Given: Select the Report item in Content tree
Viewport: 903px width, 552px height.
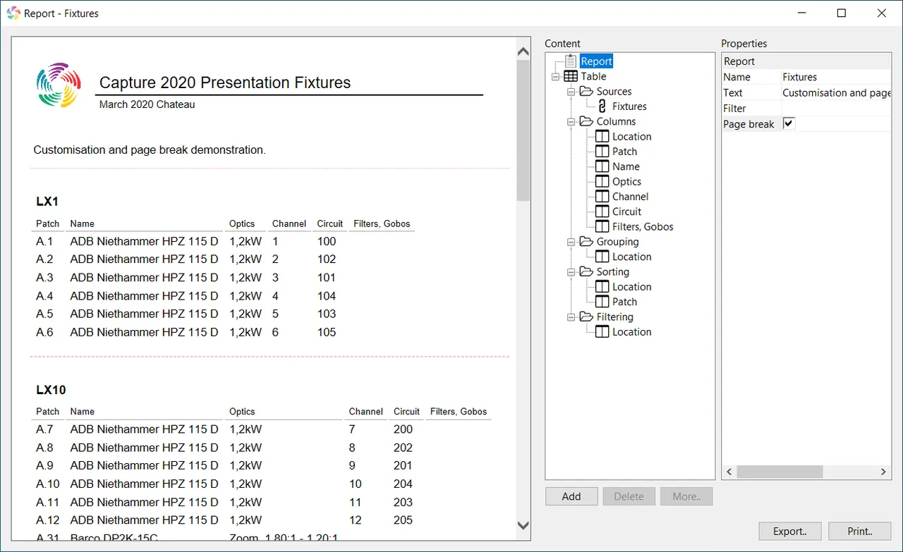Looking at the screenshot, I should [x=596, y=61].
